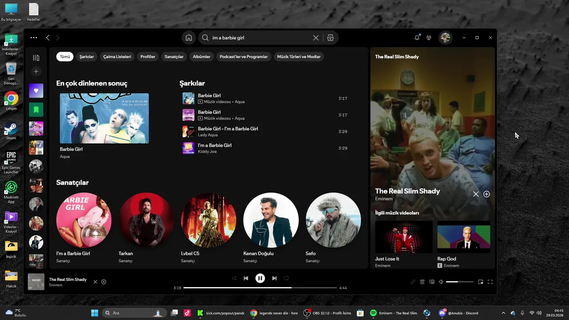Toggle lyrics microphone icon

[x=413, y=282]
